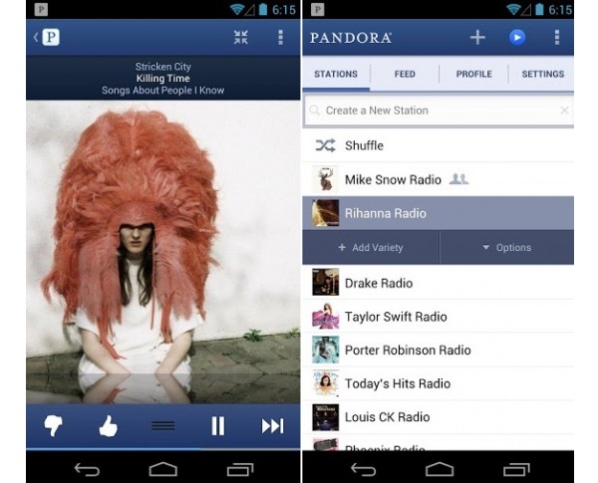598x483 pixels.
Task: Tap the song progress bar
Action: 162,449
